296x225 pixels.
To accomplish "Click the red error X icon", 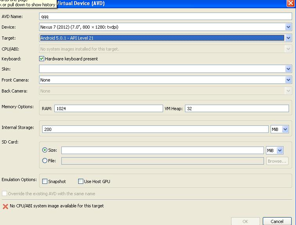I will pyautogui.click(x=5, y=206).
